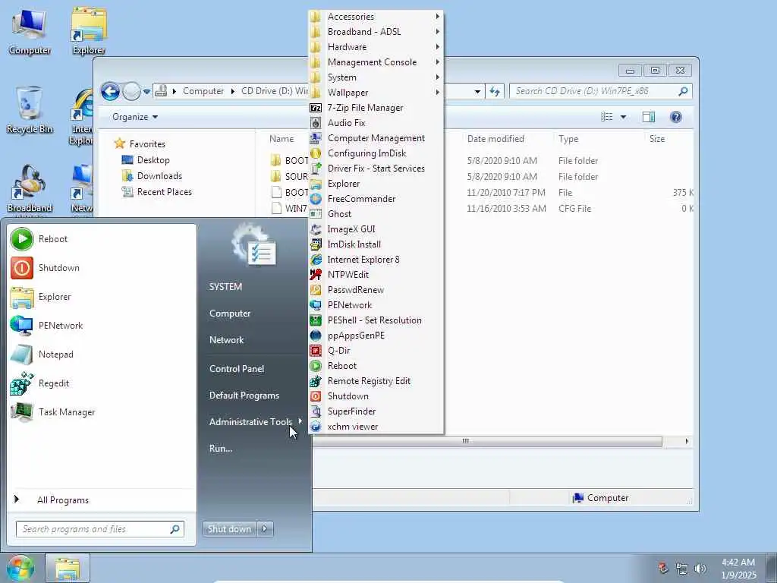Open Control Panel from Start menu

pos(237,369)
